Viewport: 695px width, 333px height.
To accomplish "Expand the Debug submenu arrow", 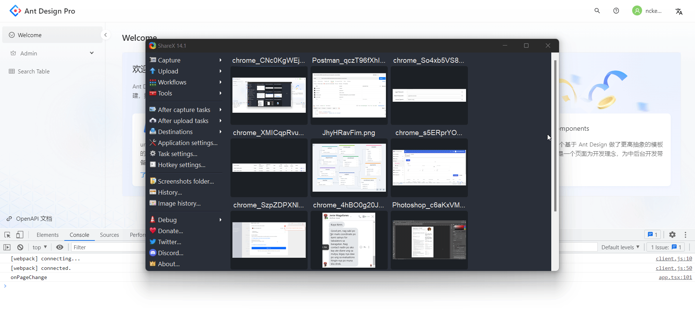I will [221, 220].
